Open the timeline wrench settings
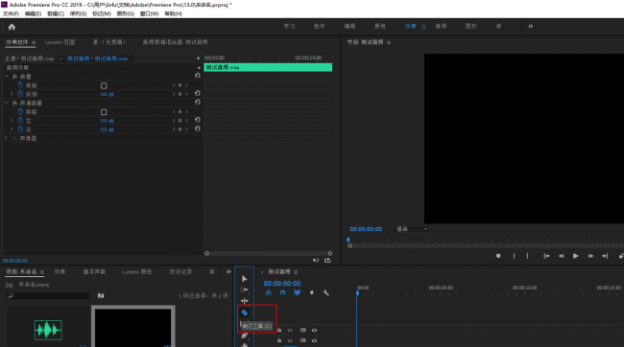Screen dimensions: 624x347 (326, 292)
